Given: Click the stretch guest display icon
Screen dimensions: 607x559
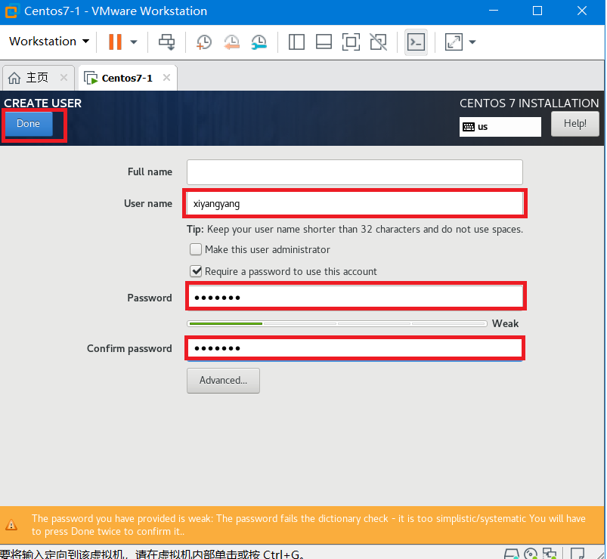Looking at the screenshot, I should (454, 42).
